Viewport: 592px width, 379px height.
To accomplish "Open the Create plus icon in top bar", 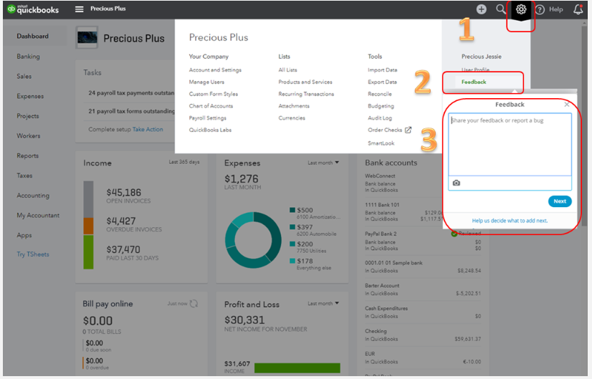I will point(481,9).
